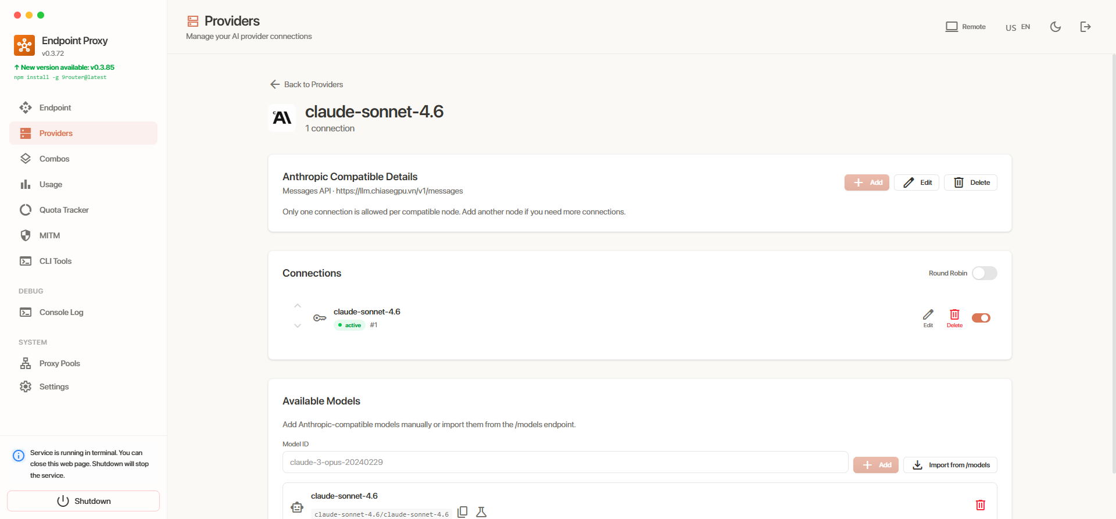Screen dimensions: 1116x519
Task: Click the macOS red close window button
Action: pos(17,15)
